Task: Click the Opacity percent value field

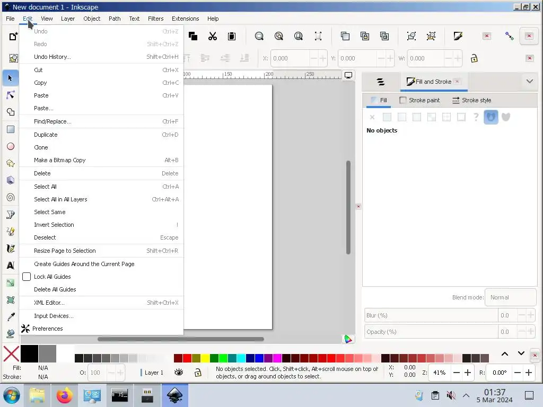Action: (x=507, y=332)
